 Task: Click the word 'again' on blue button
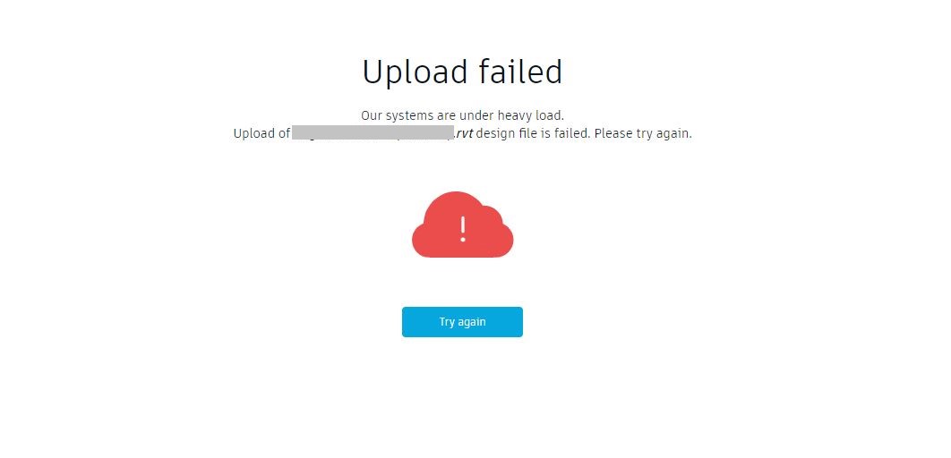[472, 322]
